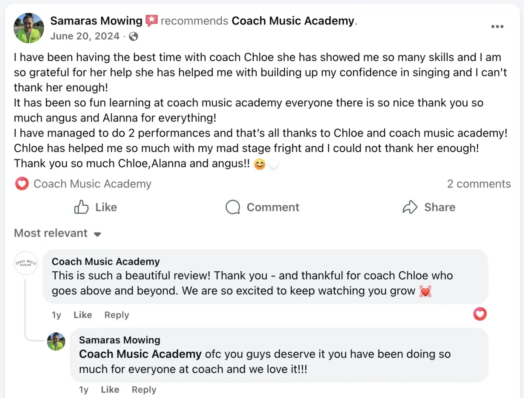Image resolution: width=524 pixels, height=398 pixels.
Task: Click the bold Coach Music Academy mention in reply
Action: tap(140, 354)
